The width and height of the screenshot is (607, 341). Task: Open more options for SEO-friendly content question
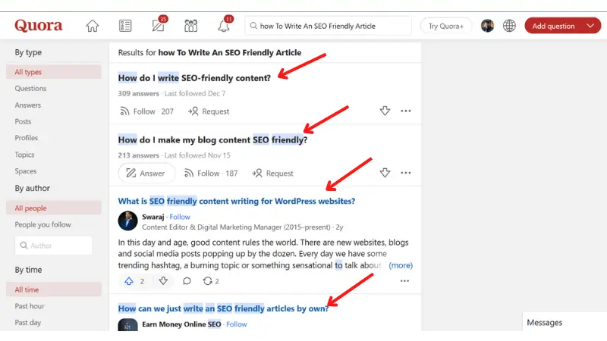[406, 111]
